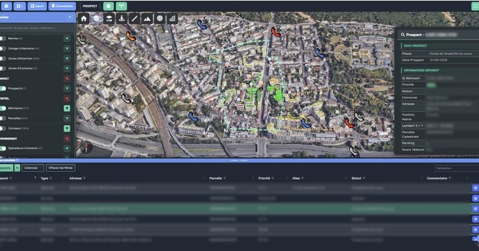
Task: Select the street-view person map tool
Action: tap(121, 18)
